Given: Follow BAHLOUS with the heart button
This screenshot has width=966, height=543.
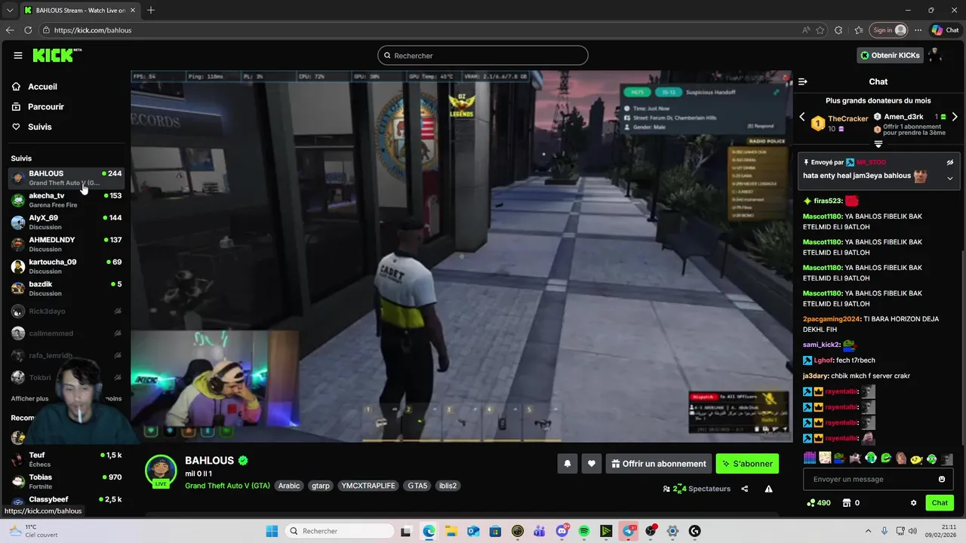Looking at the screenshot, I should [592, 464].
